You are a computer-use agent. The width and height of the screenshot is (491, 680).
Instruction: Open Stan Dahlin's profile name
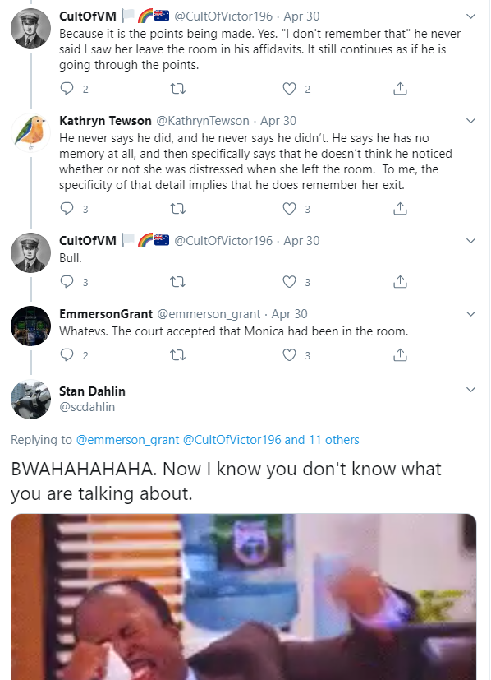92,391
